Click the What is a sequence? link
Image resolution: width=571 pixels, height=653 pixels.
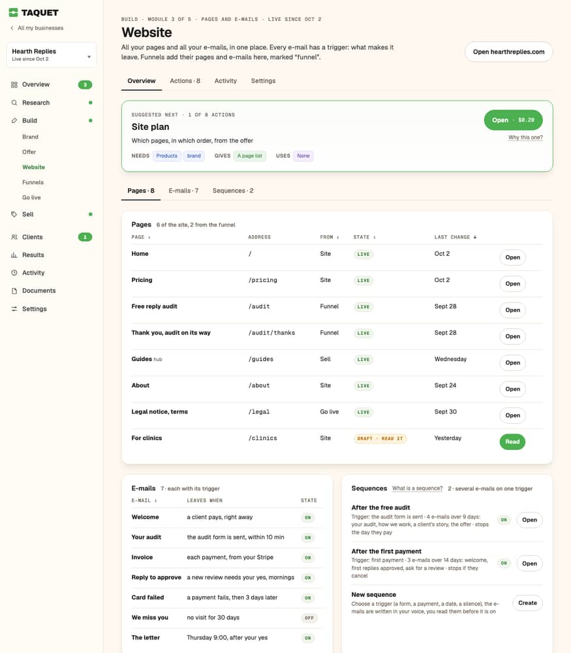[x=418, y=488]
